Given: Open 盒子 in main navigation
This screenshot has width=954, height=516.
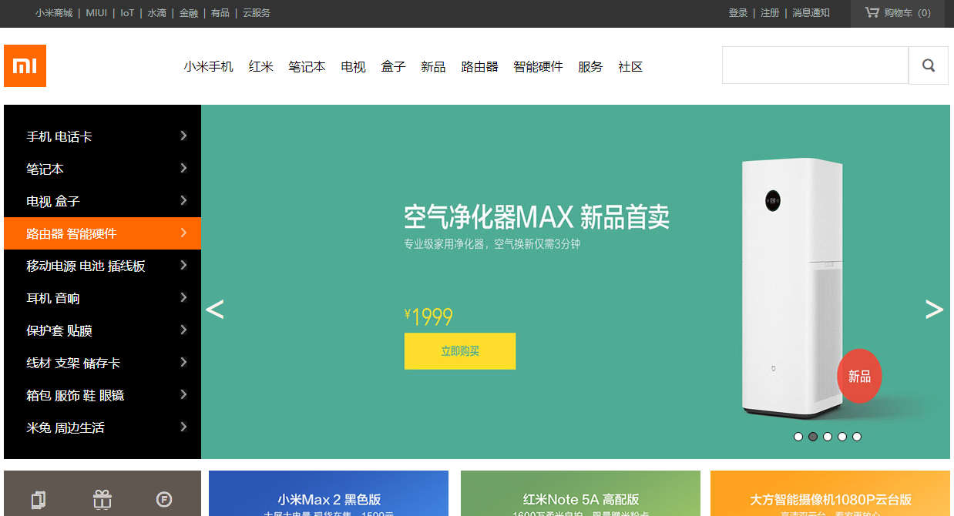Looking at the screenshot, I should click(393, 67).
